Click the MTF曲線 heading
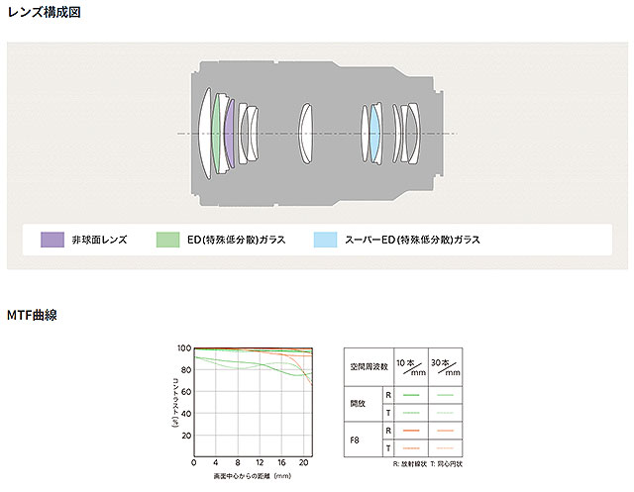The width and height of the screenshot is (634, 492). 32,315
